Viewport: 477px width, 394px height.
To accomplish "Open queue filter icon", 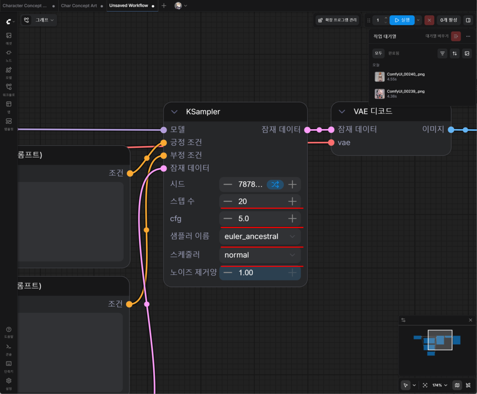I will (x=443, y=53).
